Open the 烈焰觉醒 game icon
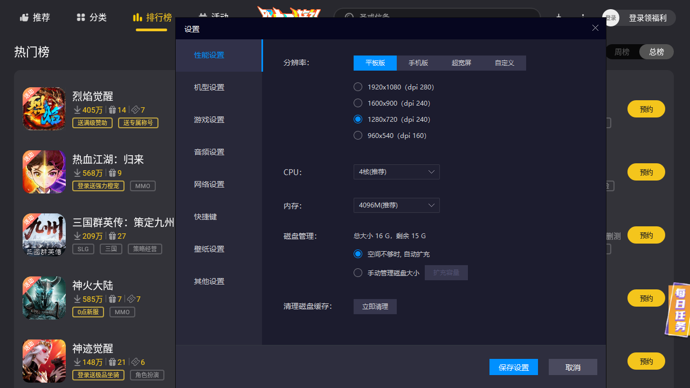This screenshot has height=388, width=690. click(44, 108)
